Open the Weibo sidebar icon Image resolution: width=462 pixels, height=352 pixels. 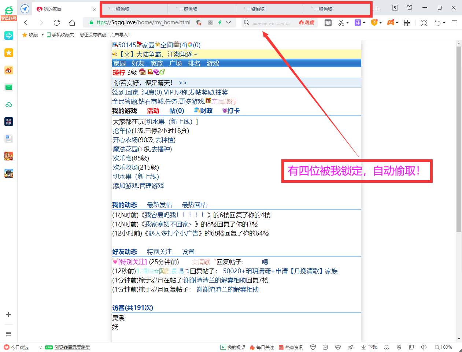coord(9,70)
